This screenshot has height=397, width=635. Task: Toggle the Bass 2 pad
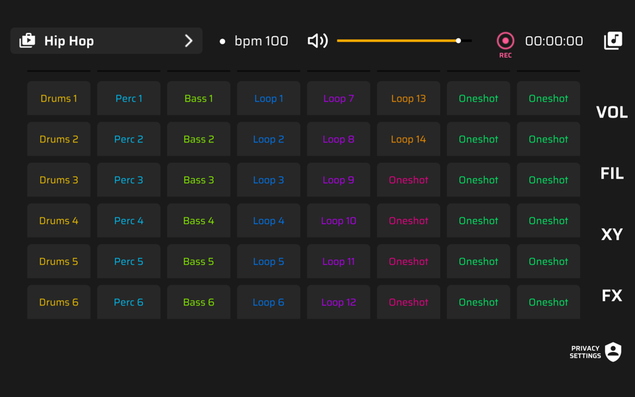click(x=199, y=140)
